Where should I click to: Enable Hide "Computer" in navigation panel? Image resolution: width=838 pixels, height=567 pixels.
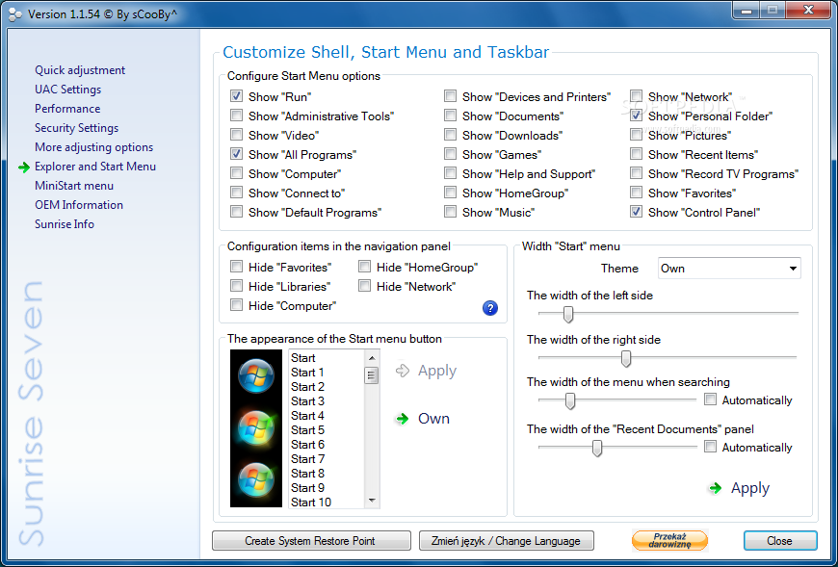click(236, 305)
